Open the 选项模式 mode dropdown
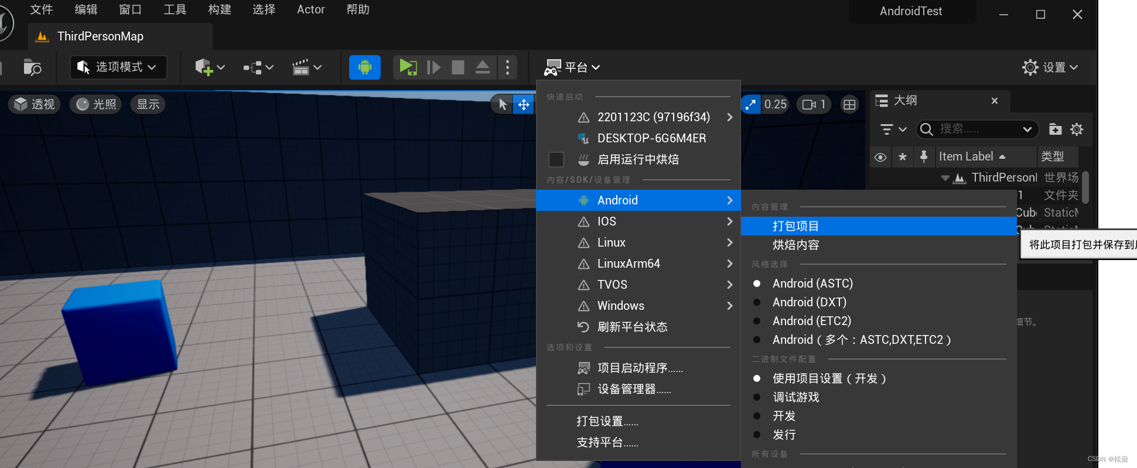Image resolution: width=1137 pixels, height=468 pixels. point(118,67)
